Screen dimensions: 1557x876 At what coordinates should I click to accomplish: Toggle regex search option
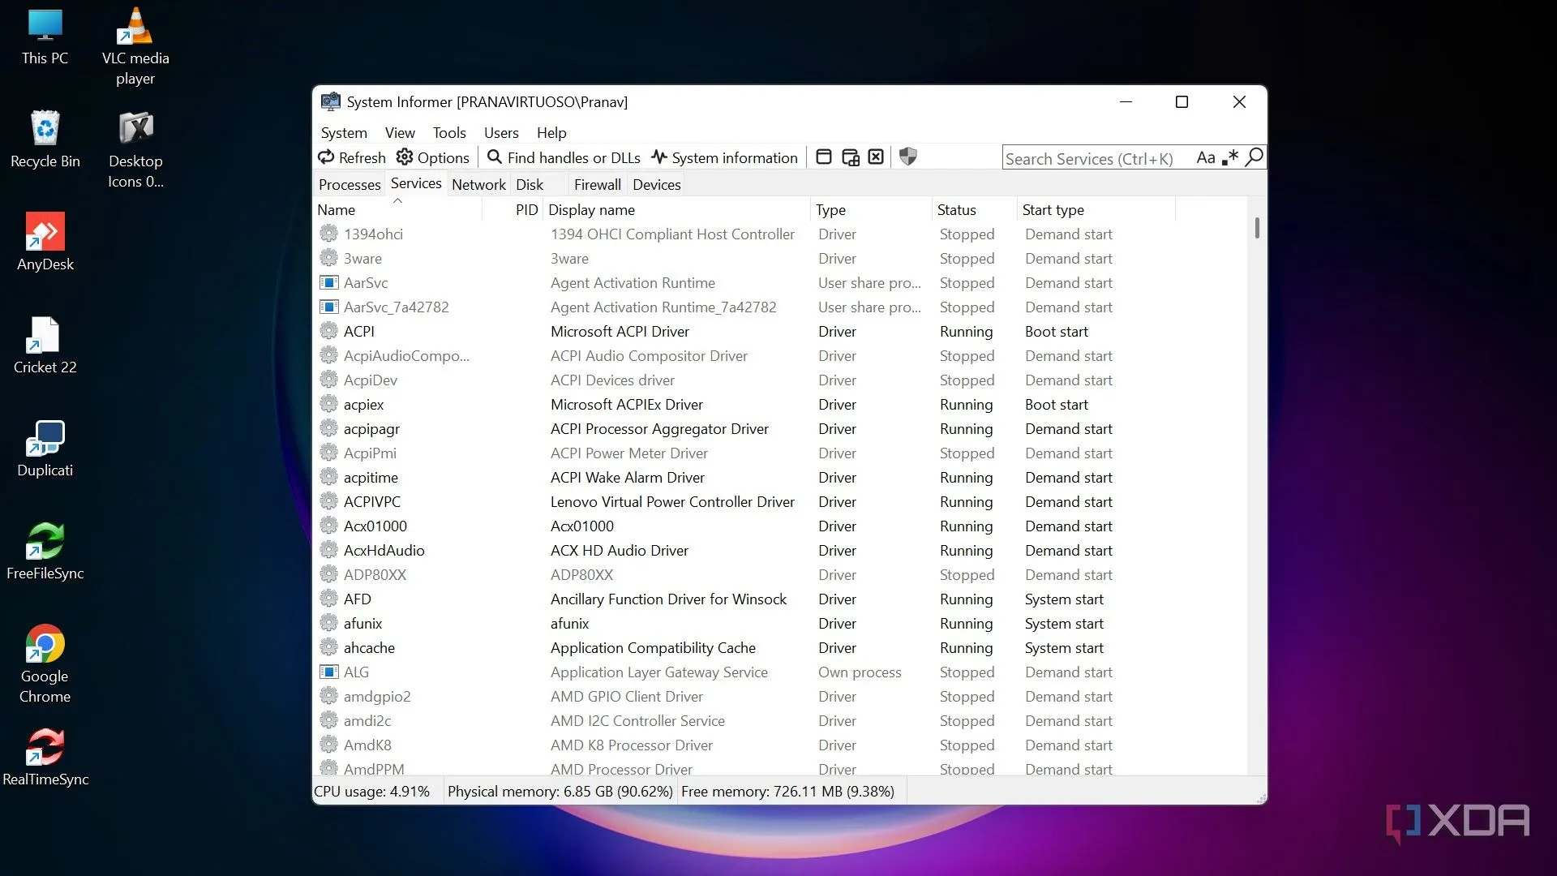coord(1230,158)
